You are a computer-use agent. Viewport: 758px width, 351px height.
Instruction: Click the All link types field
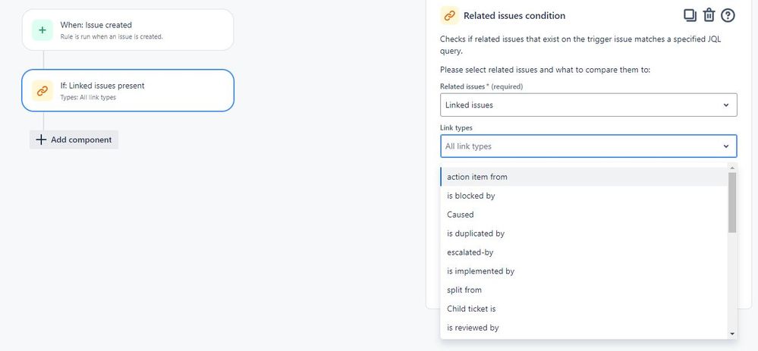(x=588, y=146)
